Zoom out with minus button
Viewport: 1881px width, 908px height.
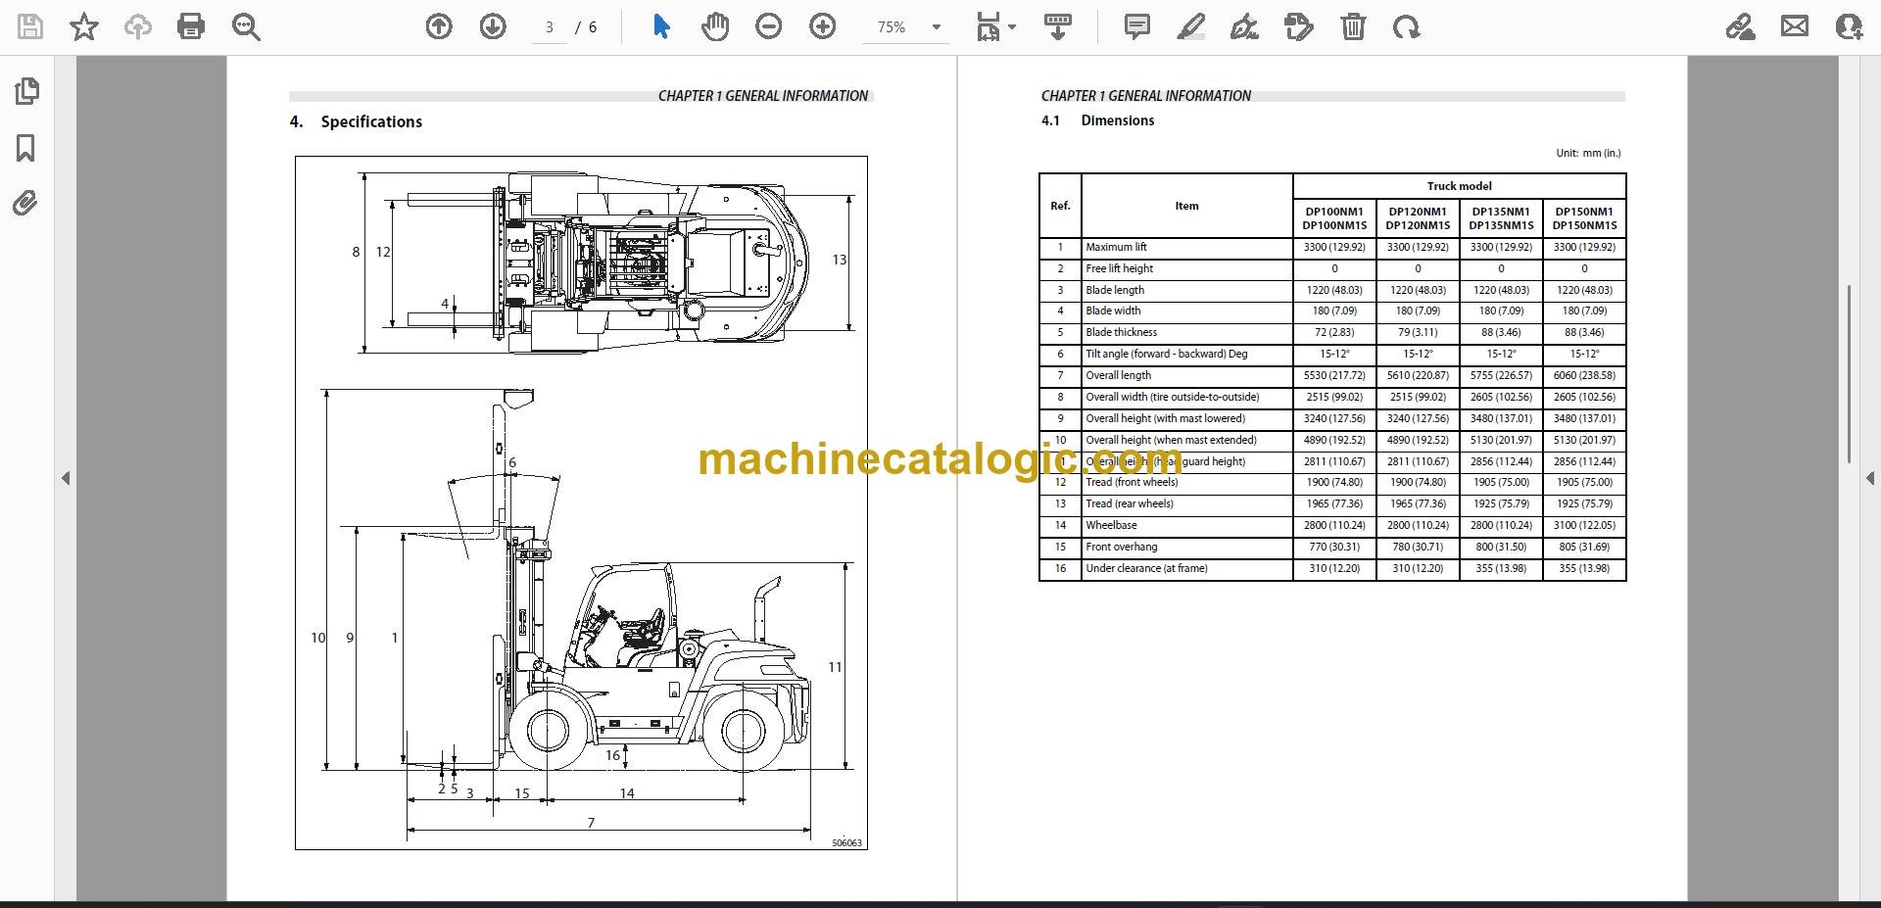pyautogui.click(x=769, y=27)
